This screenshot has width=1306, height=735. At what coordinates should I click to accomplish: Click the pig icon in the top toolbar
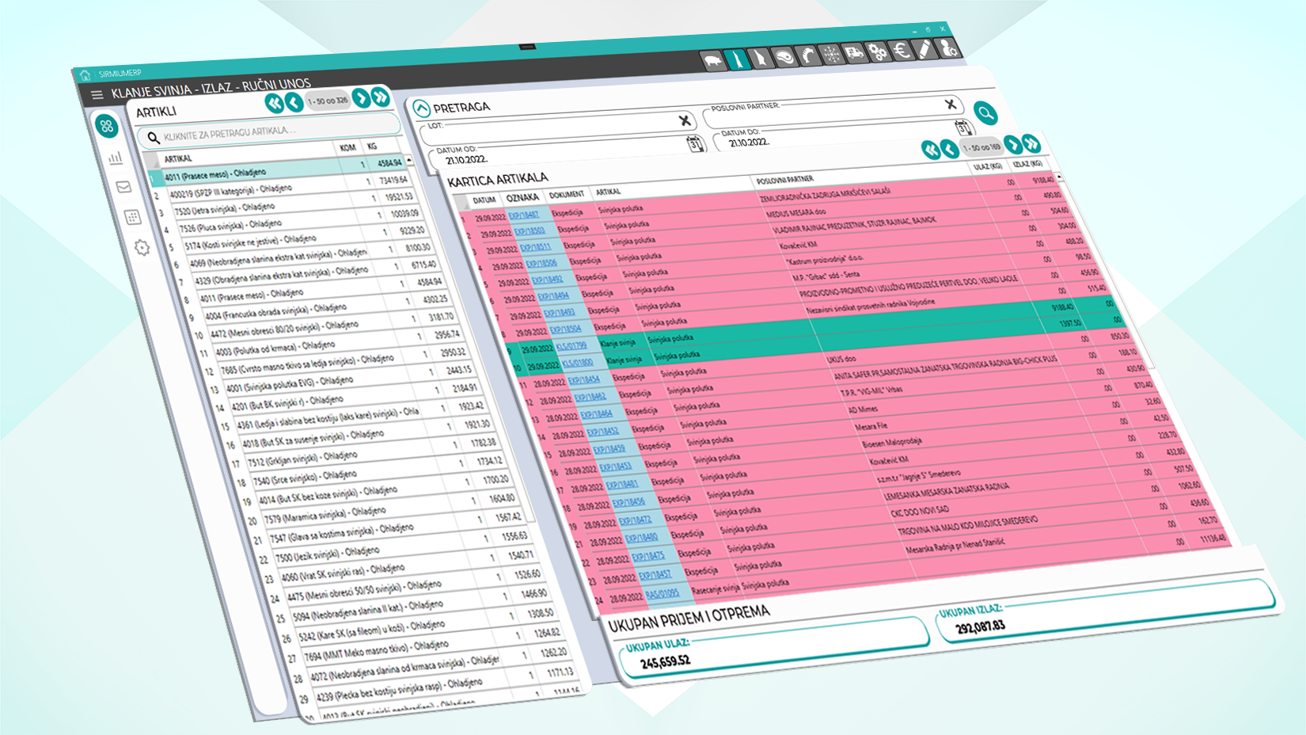tap(712, 62)
